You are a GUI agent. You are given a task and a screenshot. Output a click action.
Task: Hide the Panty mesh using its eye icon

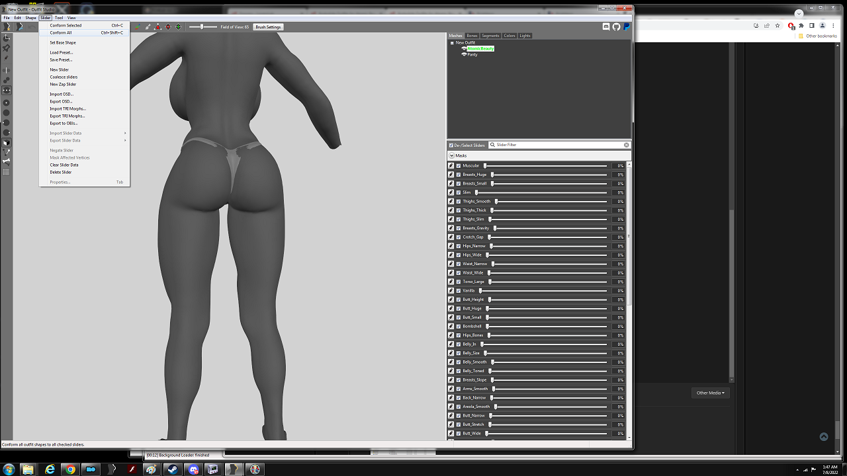coord(464,55)
